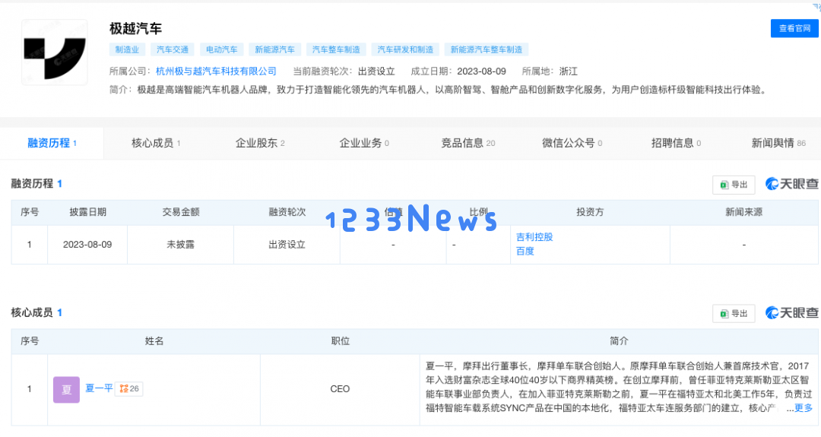Click the 所属地 浙江 value
Viewport: 821px width, 437px height.
(x=568, y=71)
